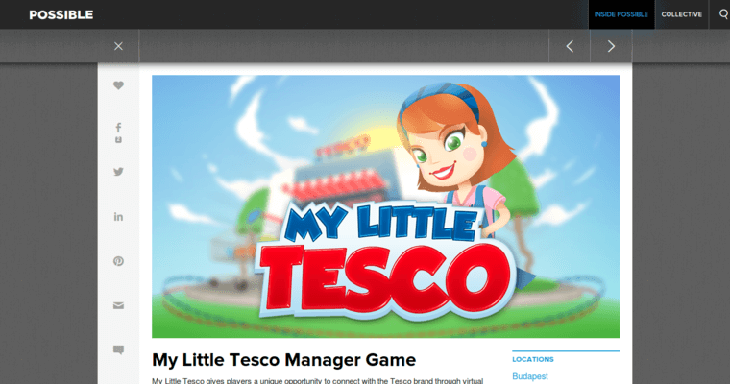This screenshot has width=730, height=384.
Task: Click the heart like icon
Action: 119,85
